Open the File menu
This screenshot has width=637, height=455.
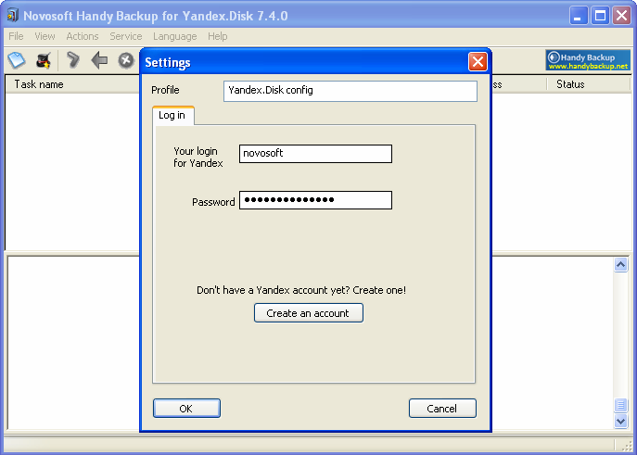coord(16,36)
